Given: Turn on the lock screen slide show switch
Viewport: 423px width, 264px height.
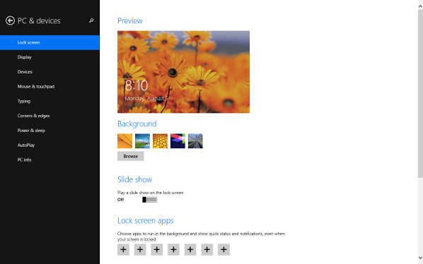Looking at the screenshot, I should point(150,200).
